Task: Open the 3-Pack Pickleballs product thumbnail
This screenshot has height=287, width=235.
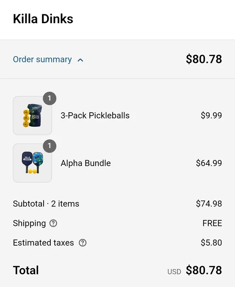Action: [x=32, y=116]
